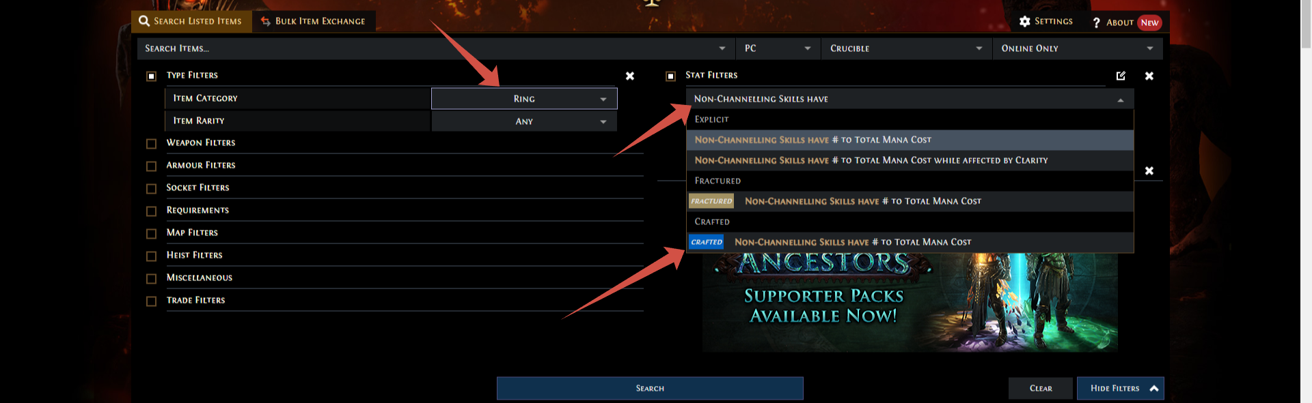Open the Item Category Ring dropdown
The image size is (1312, 403).
tap(524, 99)
